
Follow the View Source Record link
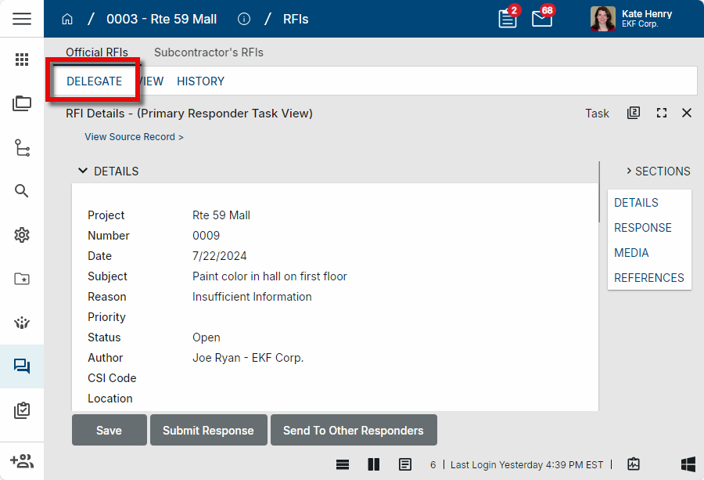[x=134, y=137]
